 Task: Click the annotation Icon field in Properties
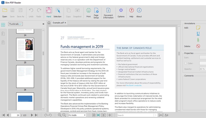coord(203,57)
